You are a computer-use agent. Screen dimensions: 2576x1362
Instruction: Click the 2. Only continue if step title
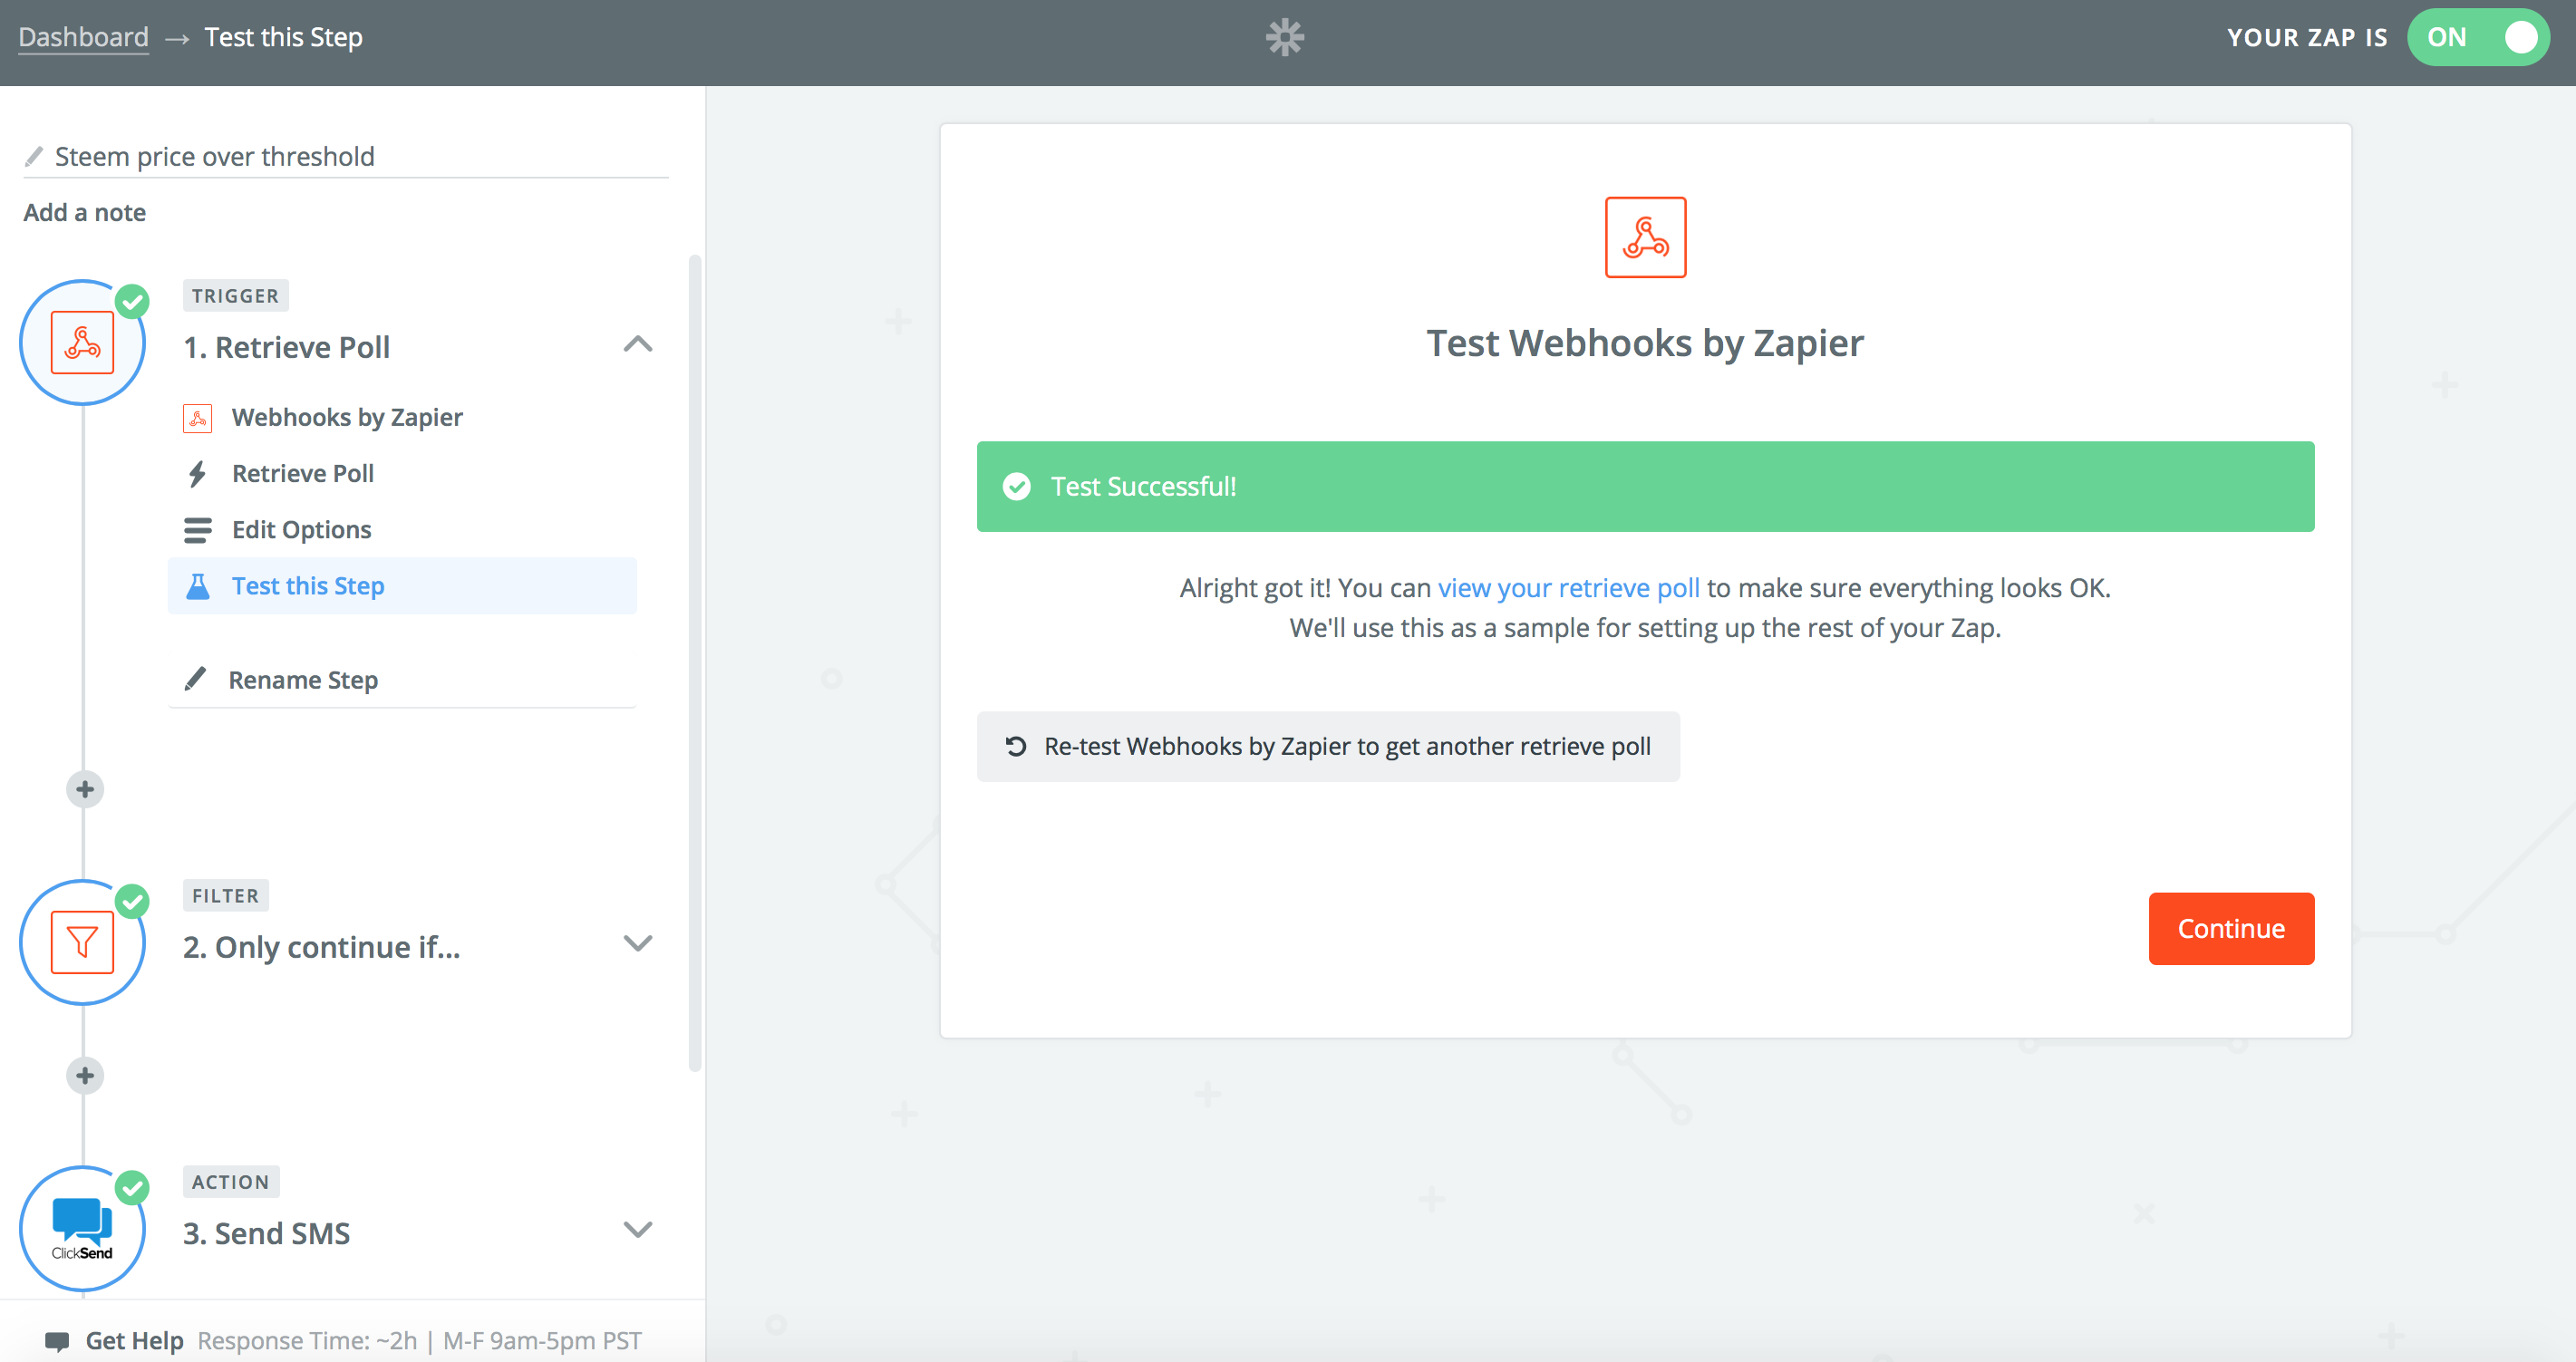pos(322,947)
